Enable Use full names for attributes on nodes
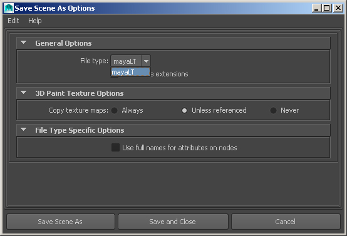347x236 pixels. point(115,148)
